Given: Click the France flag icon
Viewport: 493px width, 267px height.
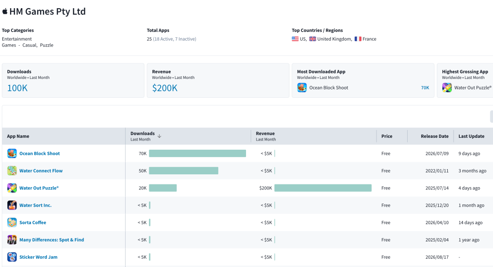Looking at the screenshot, I should (x=358, y=39).
